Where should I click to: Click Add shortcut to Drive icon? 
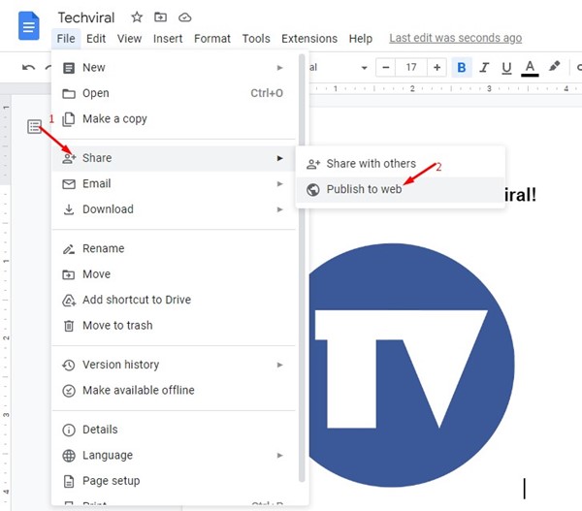69,301
